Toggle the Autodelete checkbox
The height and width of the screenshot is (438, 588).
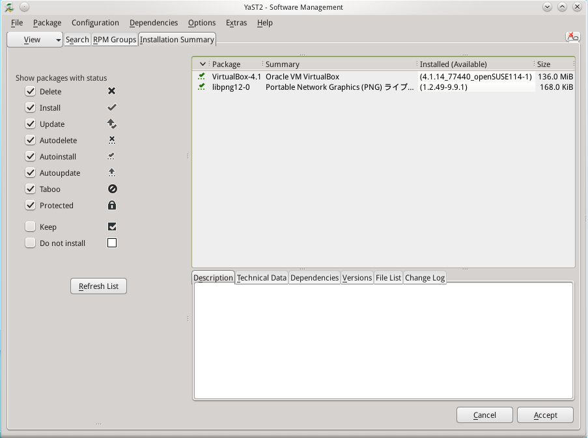[x=31, y=140]
